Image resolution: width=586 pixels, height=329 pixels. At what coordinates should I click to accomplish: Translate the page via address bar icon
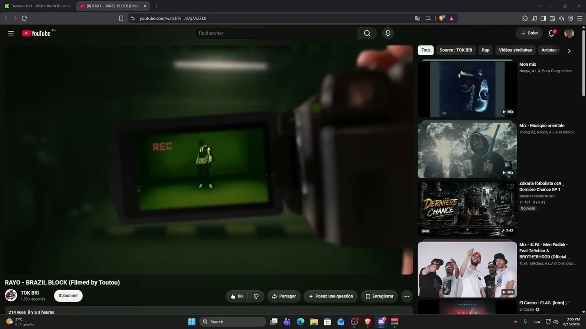(418, 18)
